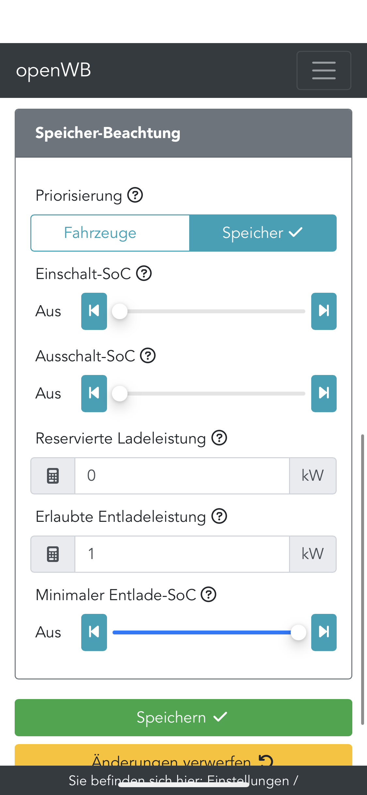The height and width of the screenshot is (795, 367).
Task: Click the Priorisierung help icon
Action: point(135,195)
